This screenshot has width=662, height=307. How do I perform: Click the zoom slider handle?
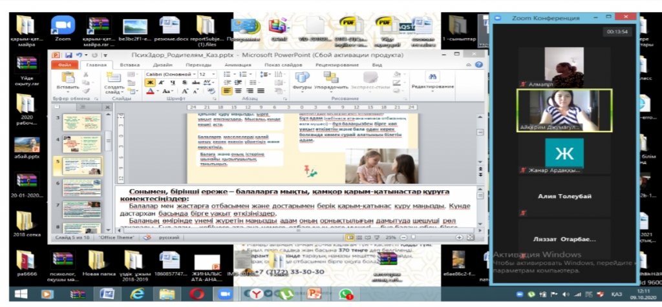pos(412,237)
